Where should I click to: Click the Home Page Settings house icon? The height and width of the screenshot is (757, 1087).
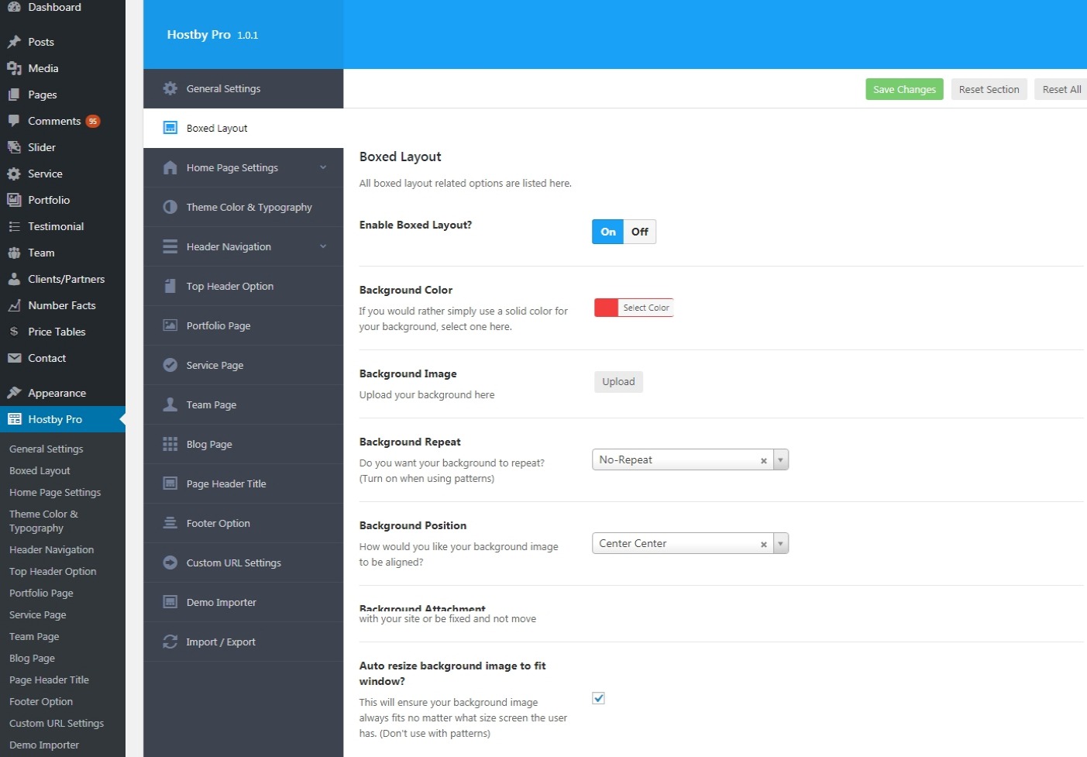pos(170,167)
